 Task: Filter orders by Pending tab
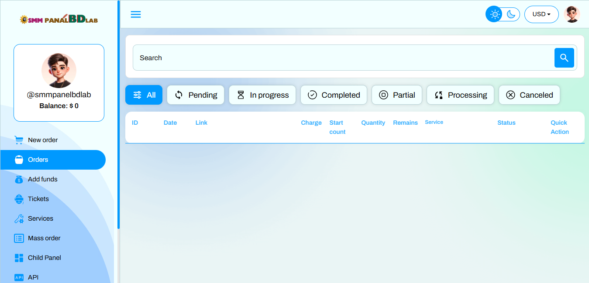click(196, 95)
